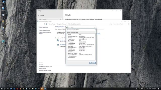Viewport: 161px width, 90px height.
Task: Click the orange highlighted taskbar app
Action: (42, 89)
